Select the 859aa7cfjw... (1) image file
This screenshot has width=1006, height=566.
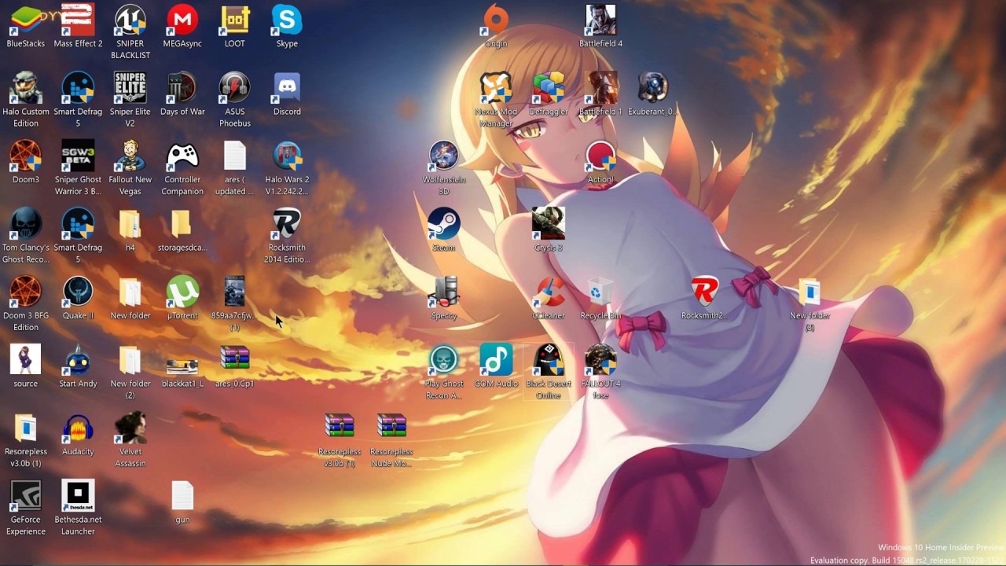(235, 292)
